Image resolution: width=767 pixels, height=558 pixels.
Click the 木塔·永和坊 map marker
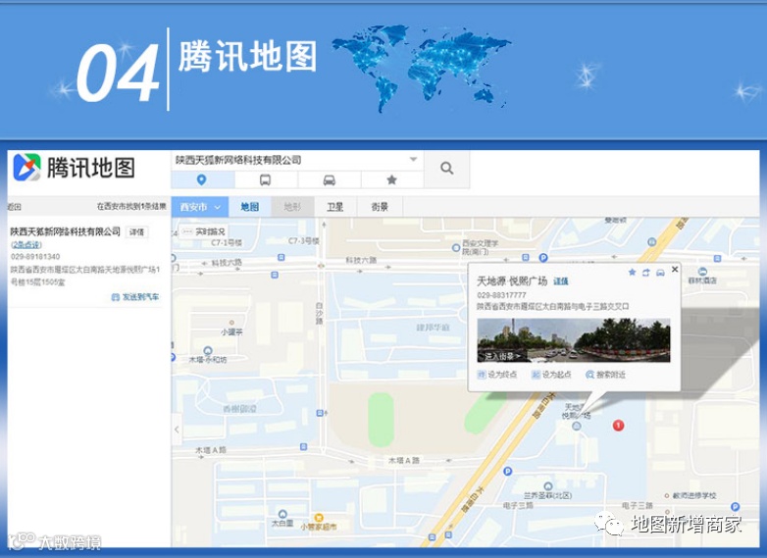click(x=208, y=351)
